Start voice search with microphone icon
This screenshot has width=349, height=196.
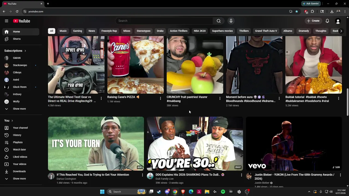pyautogui.click(x=231, y=21)
